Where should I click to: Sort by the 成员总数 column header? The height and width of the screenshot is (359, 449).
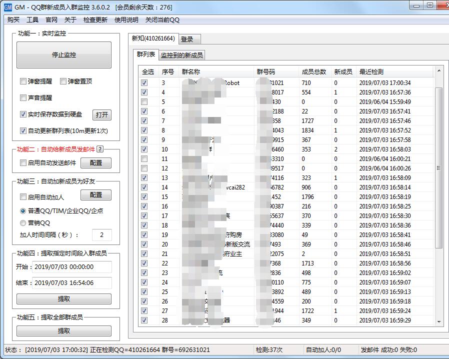point(315,72)
